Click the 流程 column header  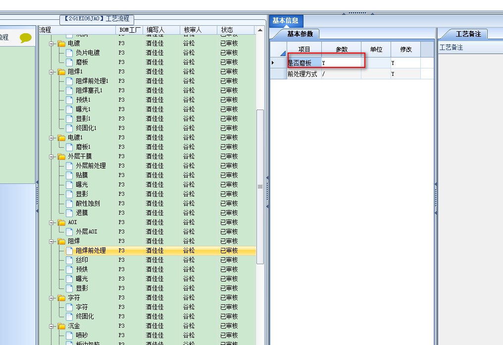(77, 30)
